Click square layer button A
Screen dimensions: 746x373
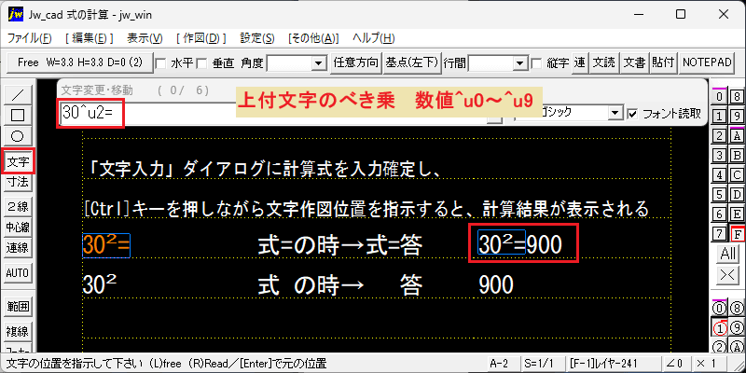click(x=737, y=135)
